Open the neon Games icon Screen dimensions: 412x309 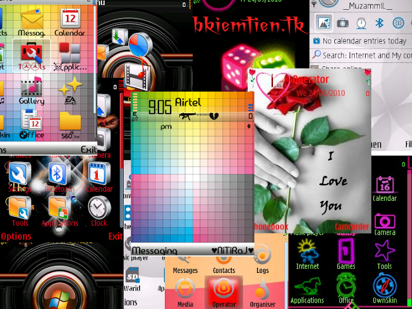pyautogui.click(x=346, y=251)
